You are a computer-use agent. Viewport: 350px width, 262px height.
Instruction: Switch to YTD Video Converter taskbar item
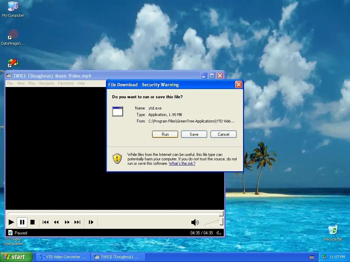point(63,257)
